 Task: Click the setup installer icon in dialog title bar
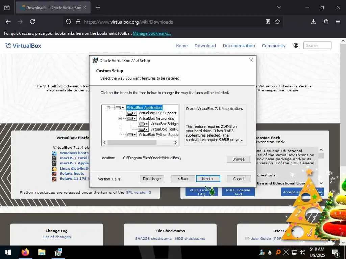(x=95, y=60)
